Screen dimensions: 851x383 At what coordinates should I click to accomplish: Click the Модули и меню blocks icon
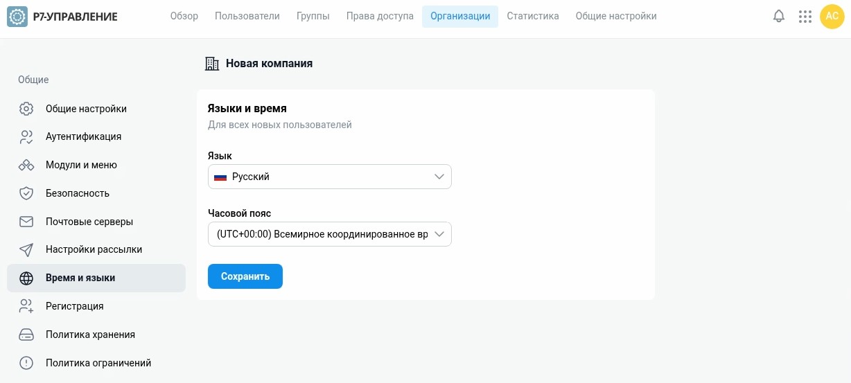tap(26, 166)
